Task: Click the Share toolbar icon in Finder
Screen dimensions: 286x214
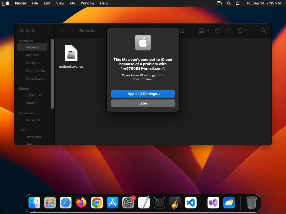Action: coord(217,31)
